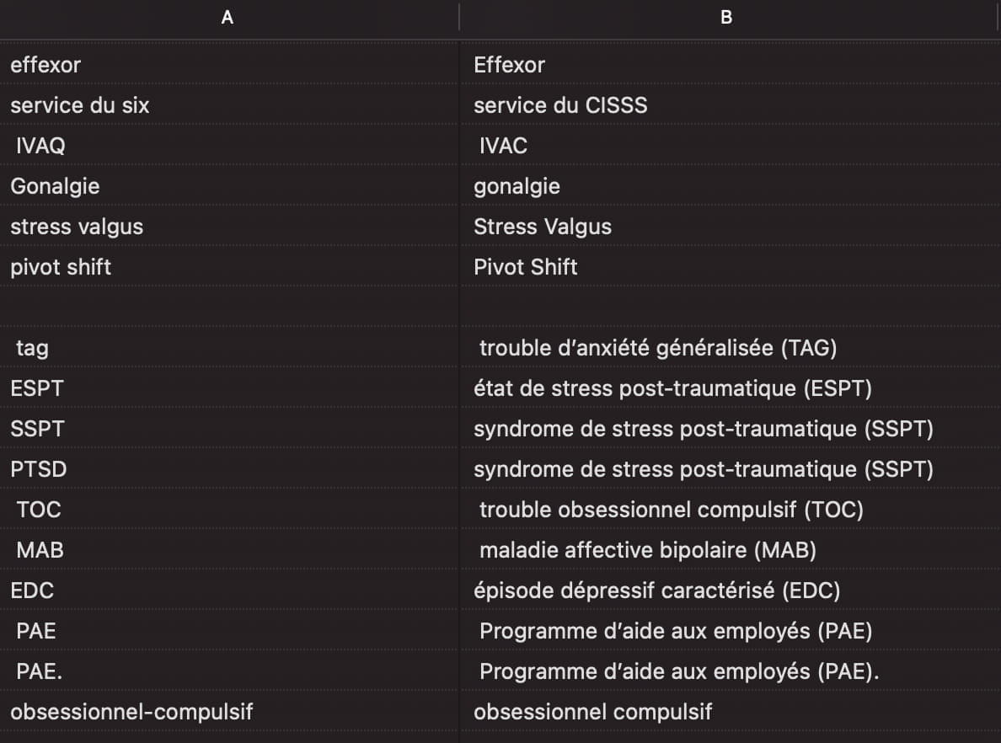Click the 'IVAQ' cell
Image resolution: width=1001 pixels, height=743 pixels.
click(40, 146)
